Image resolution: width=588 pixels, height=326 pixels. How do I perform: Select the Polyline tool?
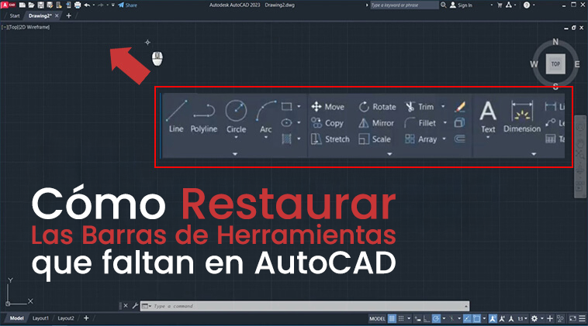click(203, 117)
